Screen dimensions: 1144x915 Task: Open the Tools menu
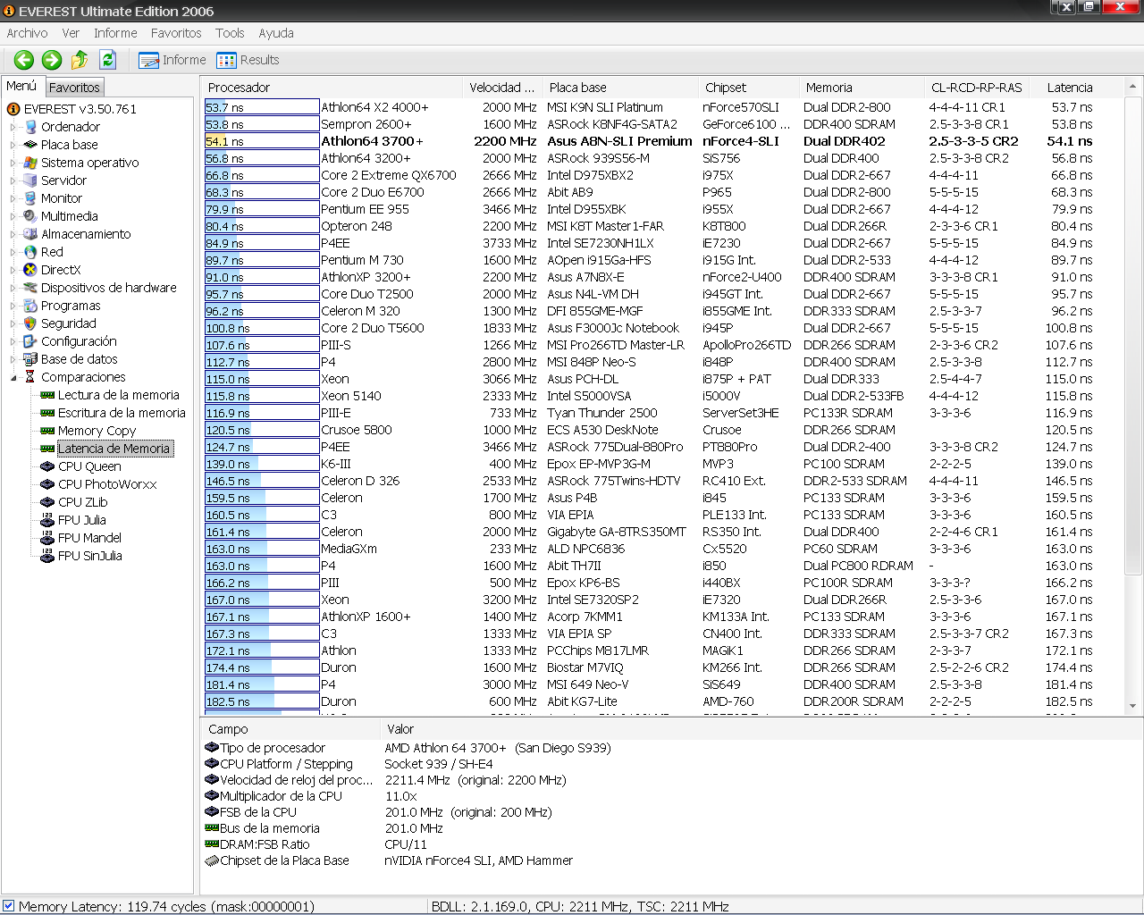coord(230,33)
